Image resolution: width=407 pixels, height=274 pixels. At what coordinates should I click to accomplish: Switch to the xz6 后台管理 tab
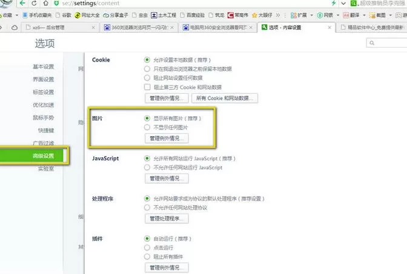tap(60, 27)
